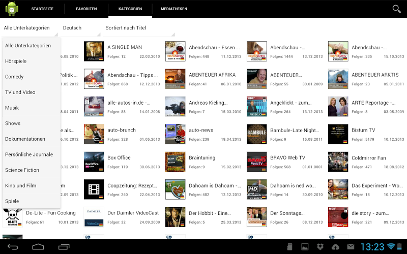Open the Der Daimler VideoCast entry
This screenshot has width=407, height=254.
coord(133,213)
